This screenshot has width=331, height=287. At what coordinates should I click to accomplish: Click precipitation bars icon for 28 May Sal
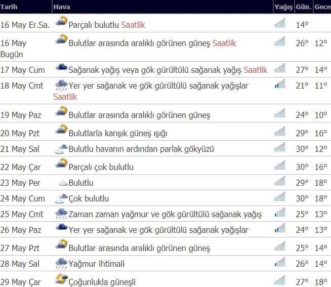(280, 262)
